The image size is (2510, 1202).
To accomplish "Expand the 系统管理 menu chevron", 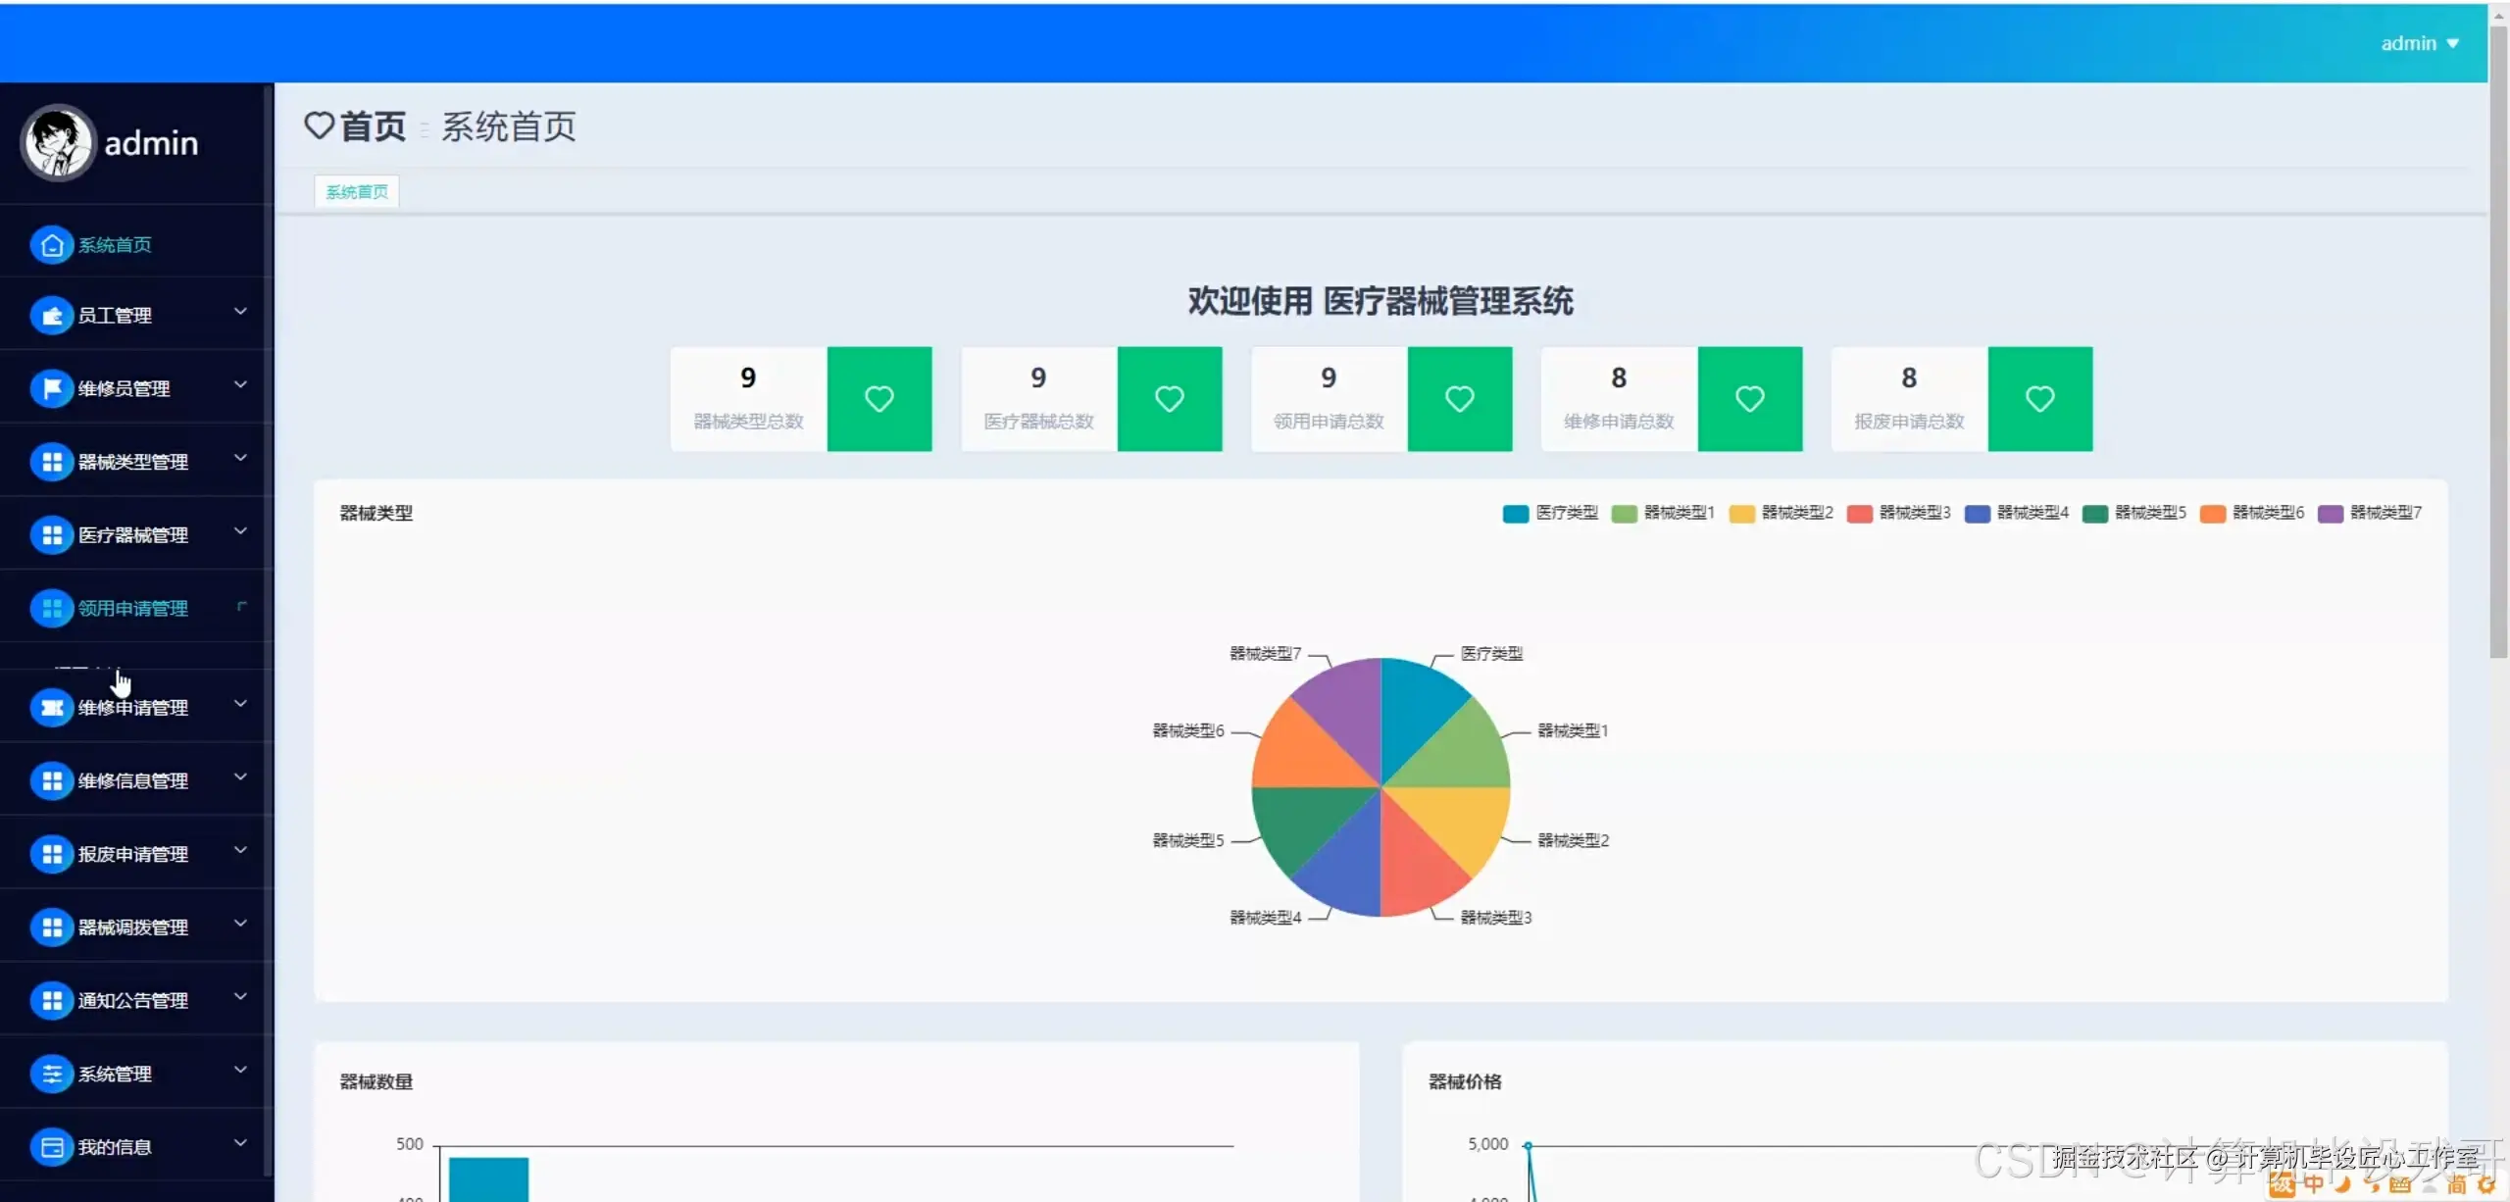I will tap(240, 1070).
